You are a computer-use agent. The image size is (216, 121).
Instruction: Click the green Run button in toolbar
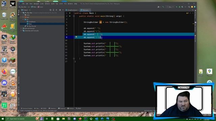(x=177, y=7)
